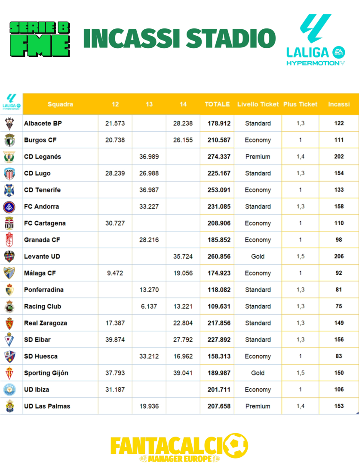Click the Real Zaragoza club crest

click(x=9, y=323)
